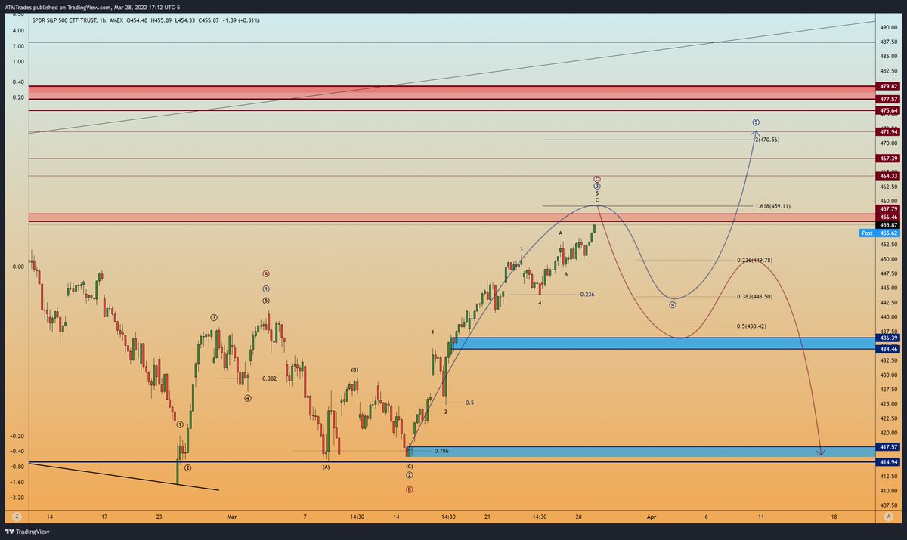Image resolution: width=907 pixels, height=540 pixels.
Task: Click the -1.60 value on the left scale
Action: (16, 482)
